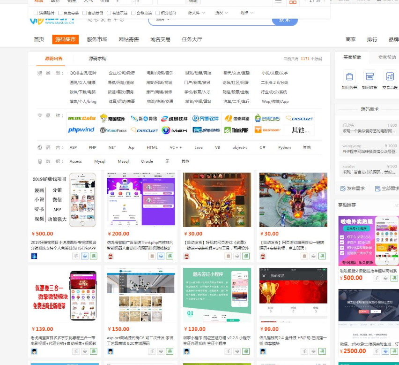Filter by the WordPress brand logo
This screenshot has width=399, height=365.
(113, 130)
